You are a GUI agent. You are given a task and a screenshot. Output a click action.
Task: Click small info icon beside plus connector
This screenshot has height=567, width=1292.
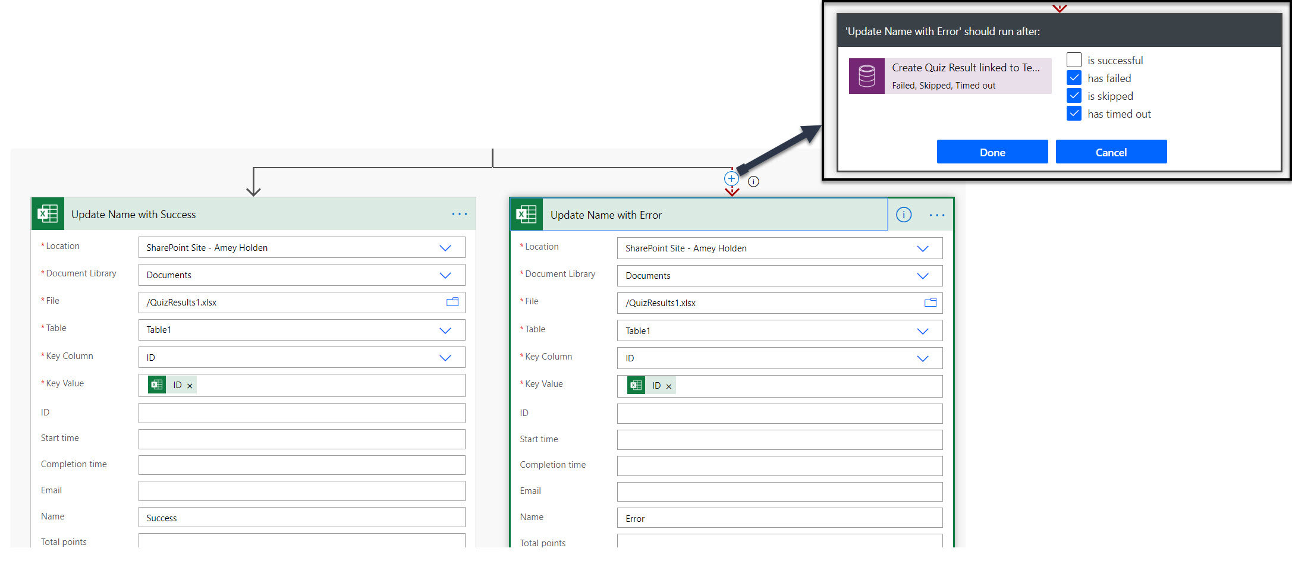click(753, 182)
